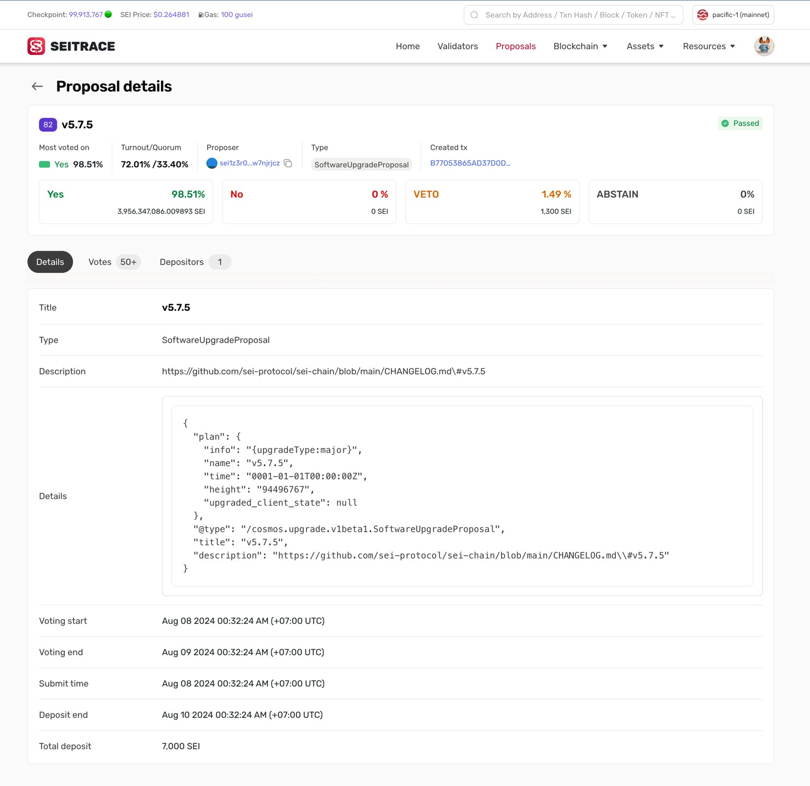Open proposer sei1z3r0...w7njrjcz address link
This screenshot has width=810, height=786.
pos(250,163)
